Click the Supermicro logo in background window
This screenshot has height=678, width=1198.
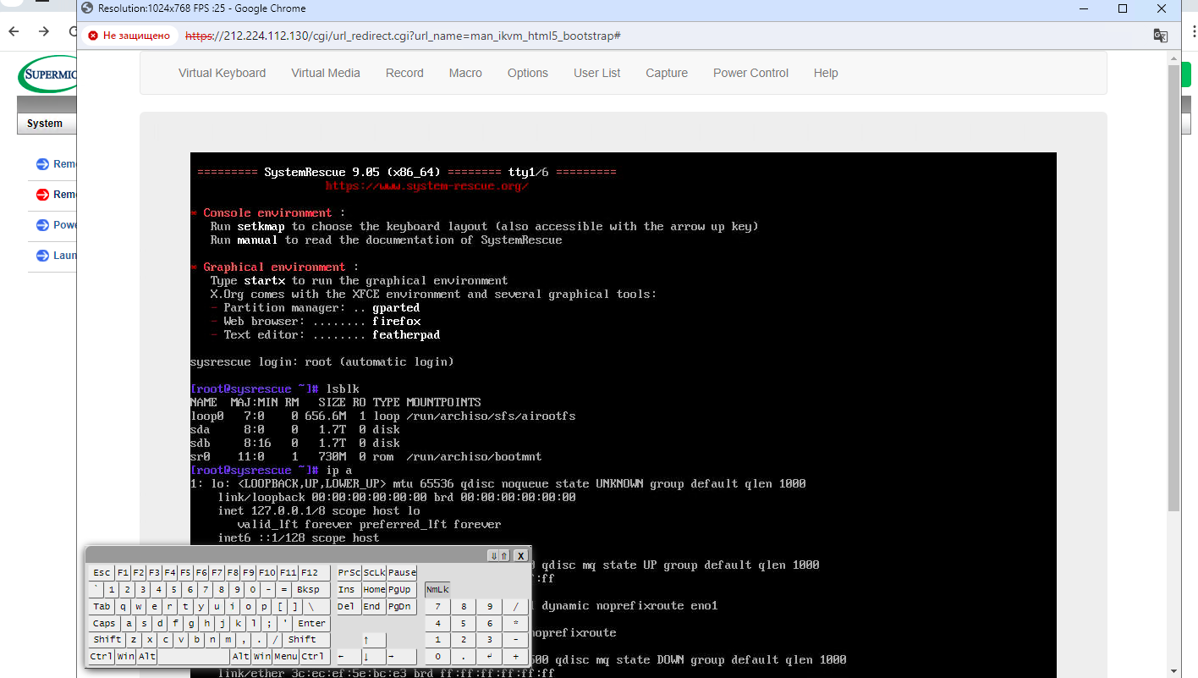pos(47,74)
